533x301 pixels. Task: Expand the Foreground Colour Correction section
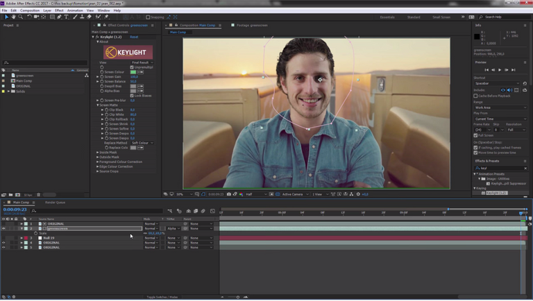pos(98,162)
